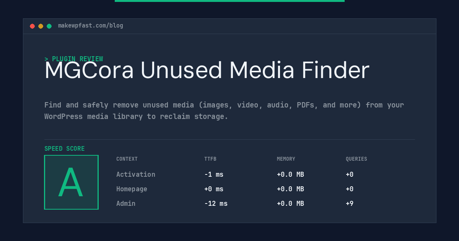
Task: Select the 'Homepage' row label
Action: pyautogui.click(x=132, y=189)
